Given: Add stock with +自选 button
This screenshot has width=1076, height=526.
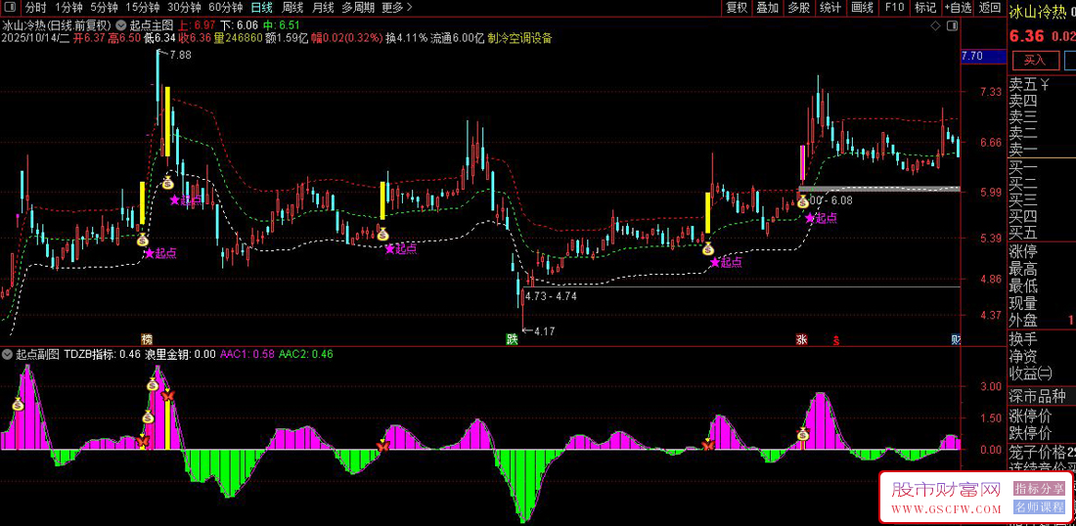Looking at the screenshot, I should tap(958, 8).
